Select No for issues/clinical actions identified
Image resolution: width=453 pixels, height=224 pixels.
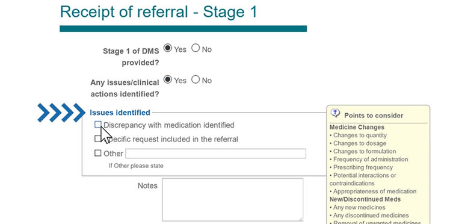coord(196,79)
